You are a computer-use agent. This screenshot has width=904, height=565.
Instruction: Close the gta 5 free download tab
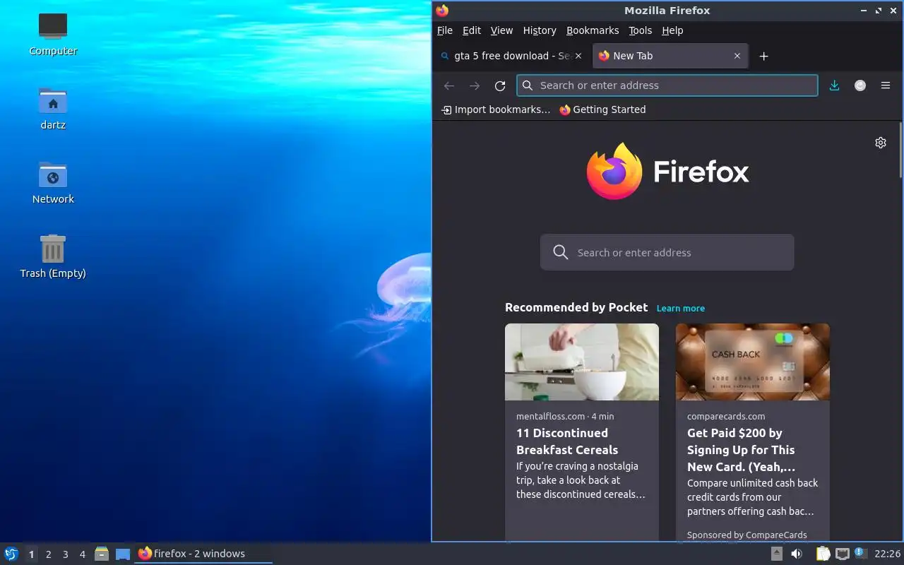click(x=578, y=56)
